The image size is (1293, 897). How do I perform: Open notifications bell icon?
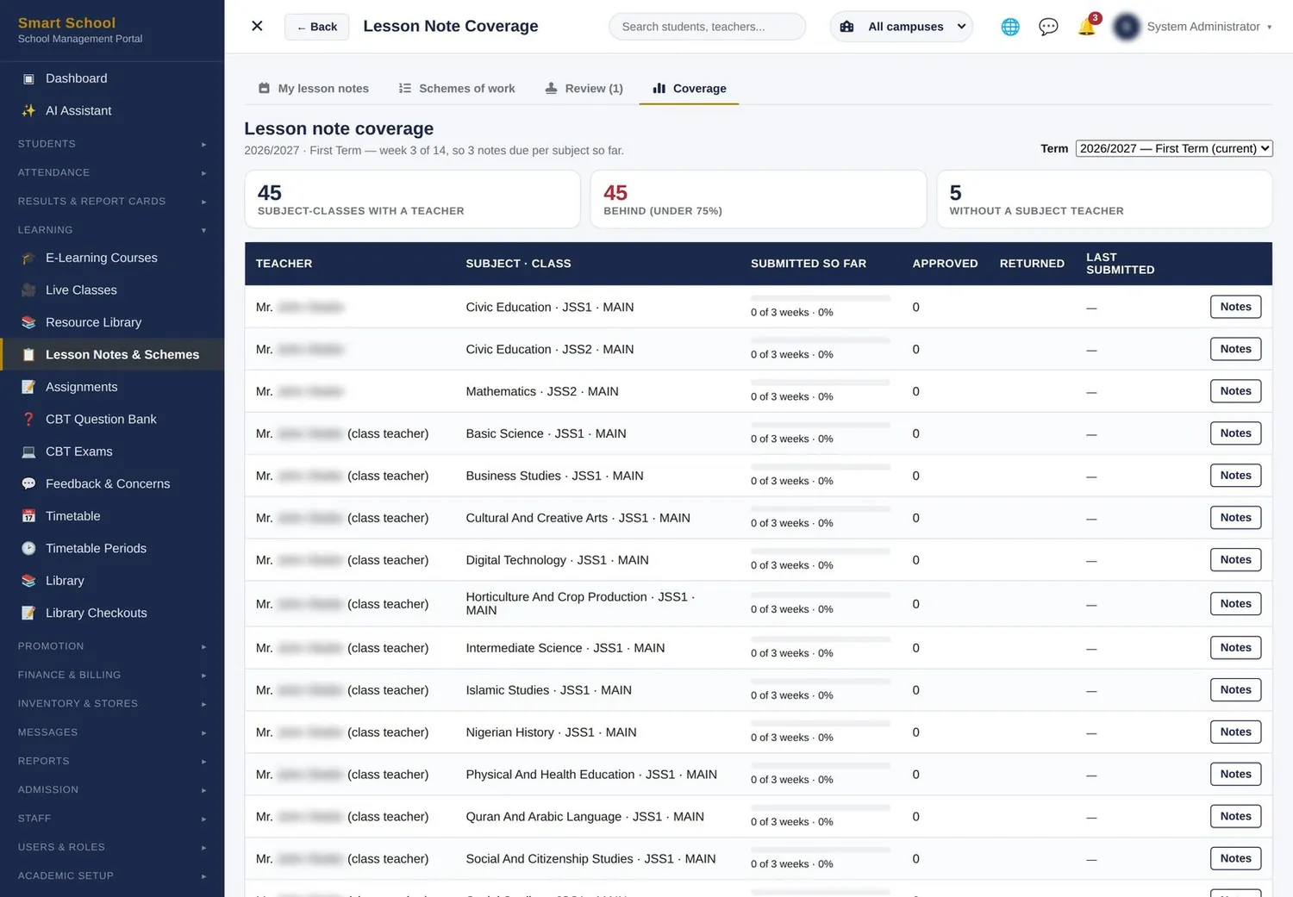pyautogui.click(x=1087, y=27)
